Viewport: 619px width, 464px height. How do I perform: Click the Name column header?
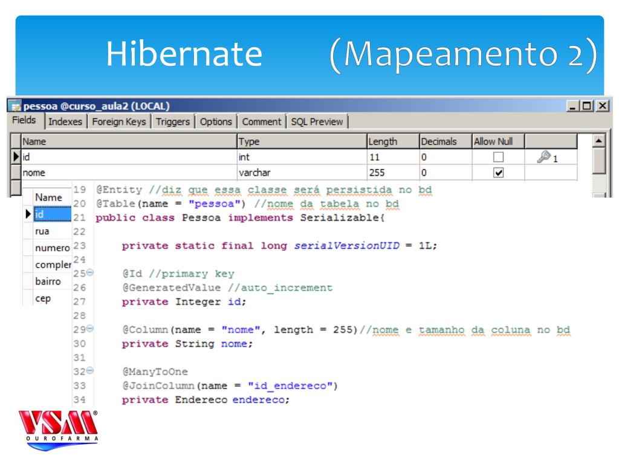[129, 141]
